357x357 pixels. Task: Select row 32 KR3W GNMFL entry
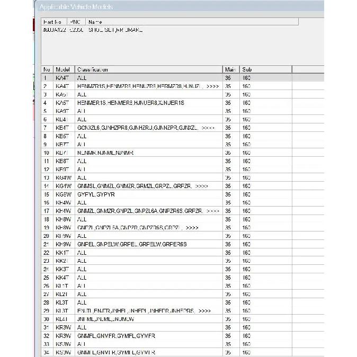pyautogui.click(x=182, y=336)
